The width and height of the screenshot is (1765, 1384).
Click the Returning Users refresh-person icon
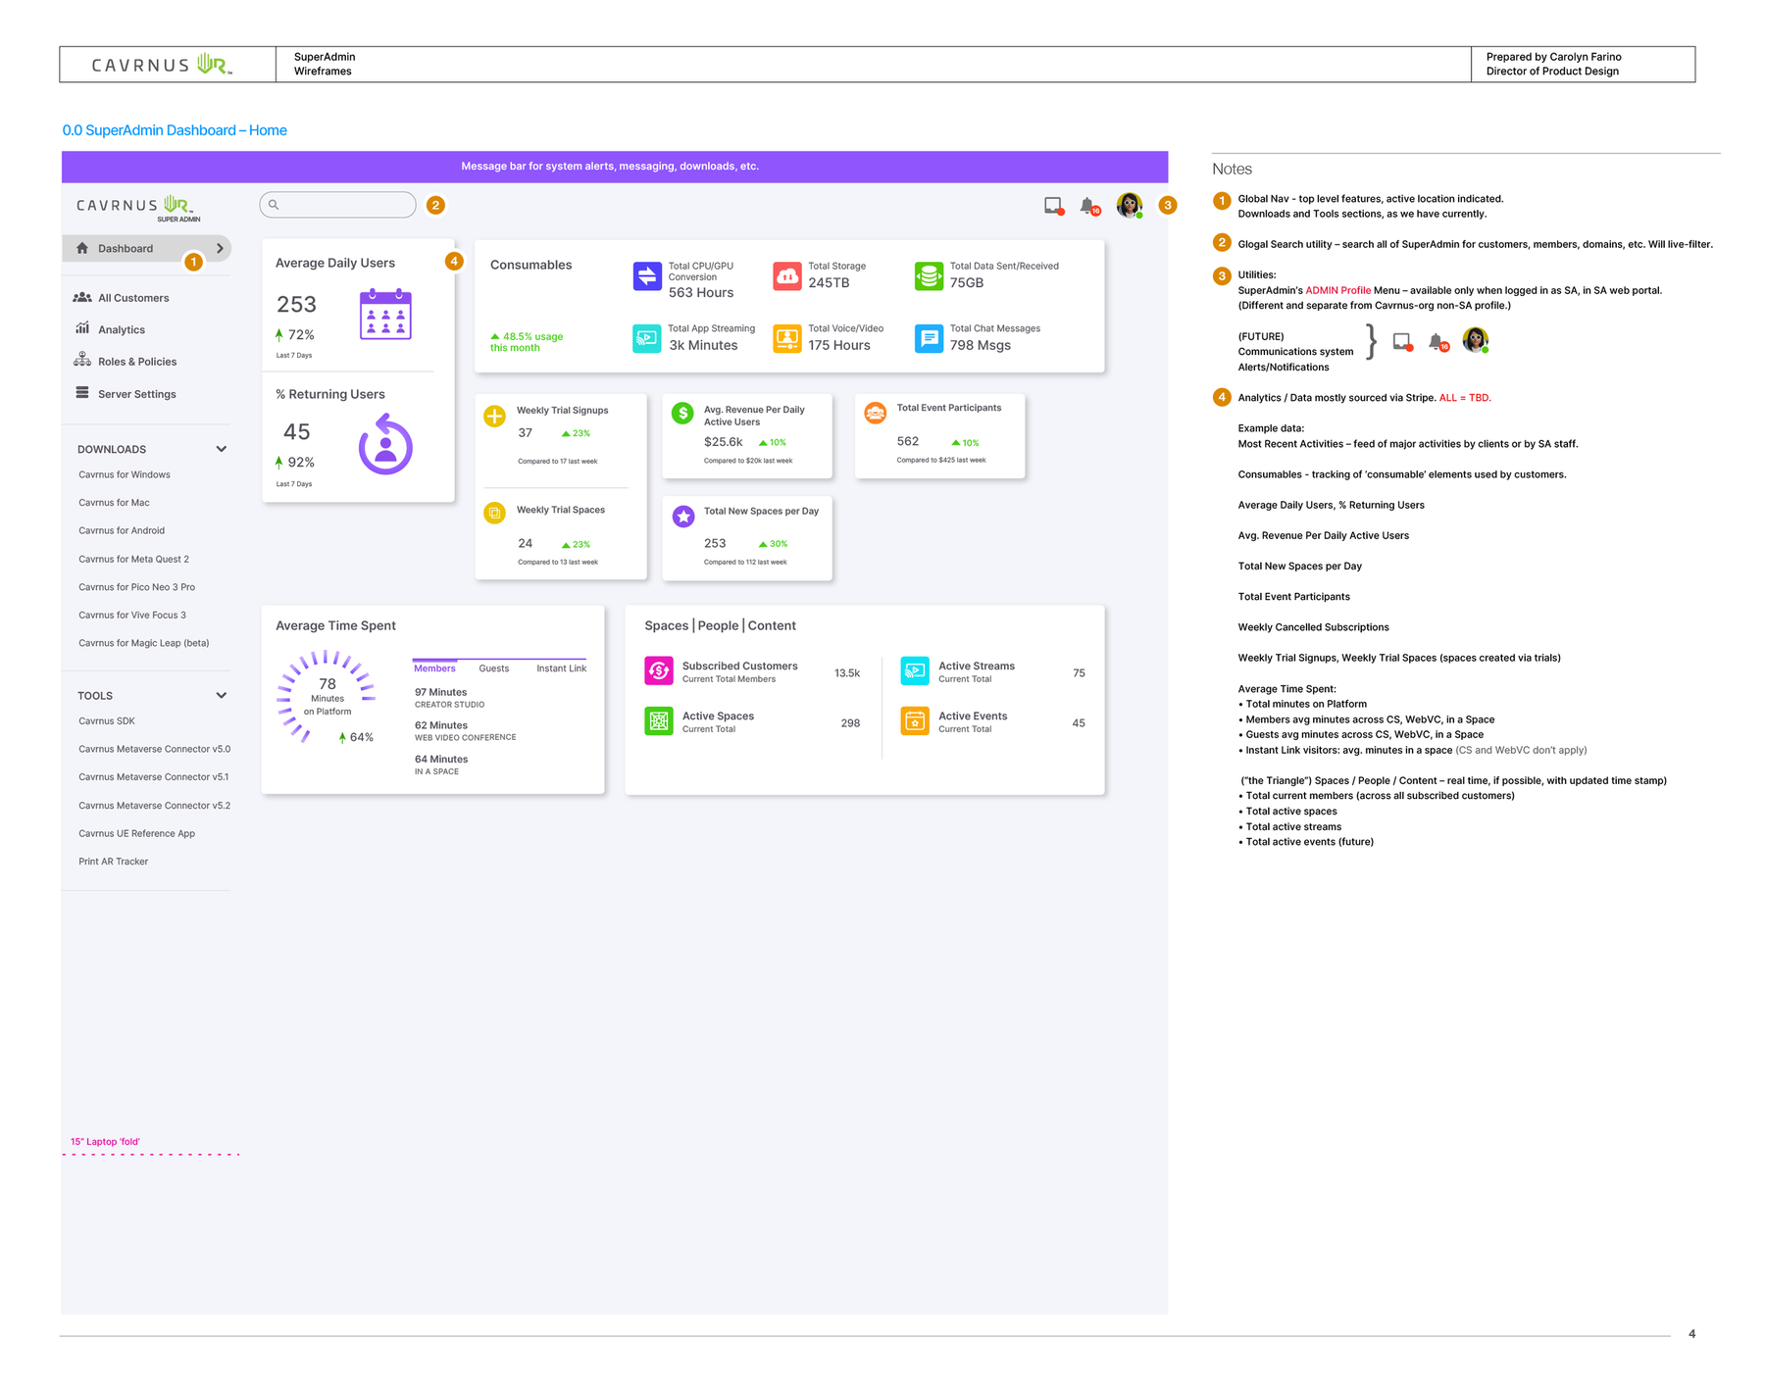click(385, 444)
